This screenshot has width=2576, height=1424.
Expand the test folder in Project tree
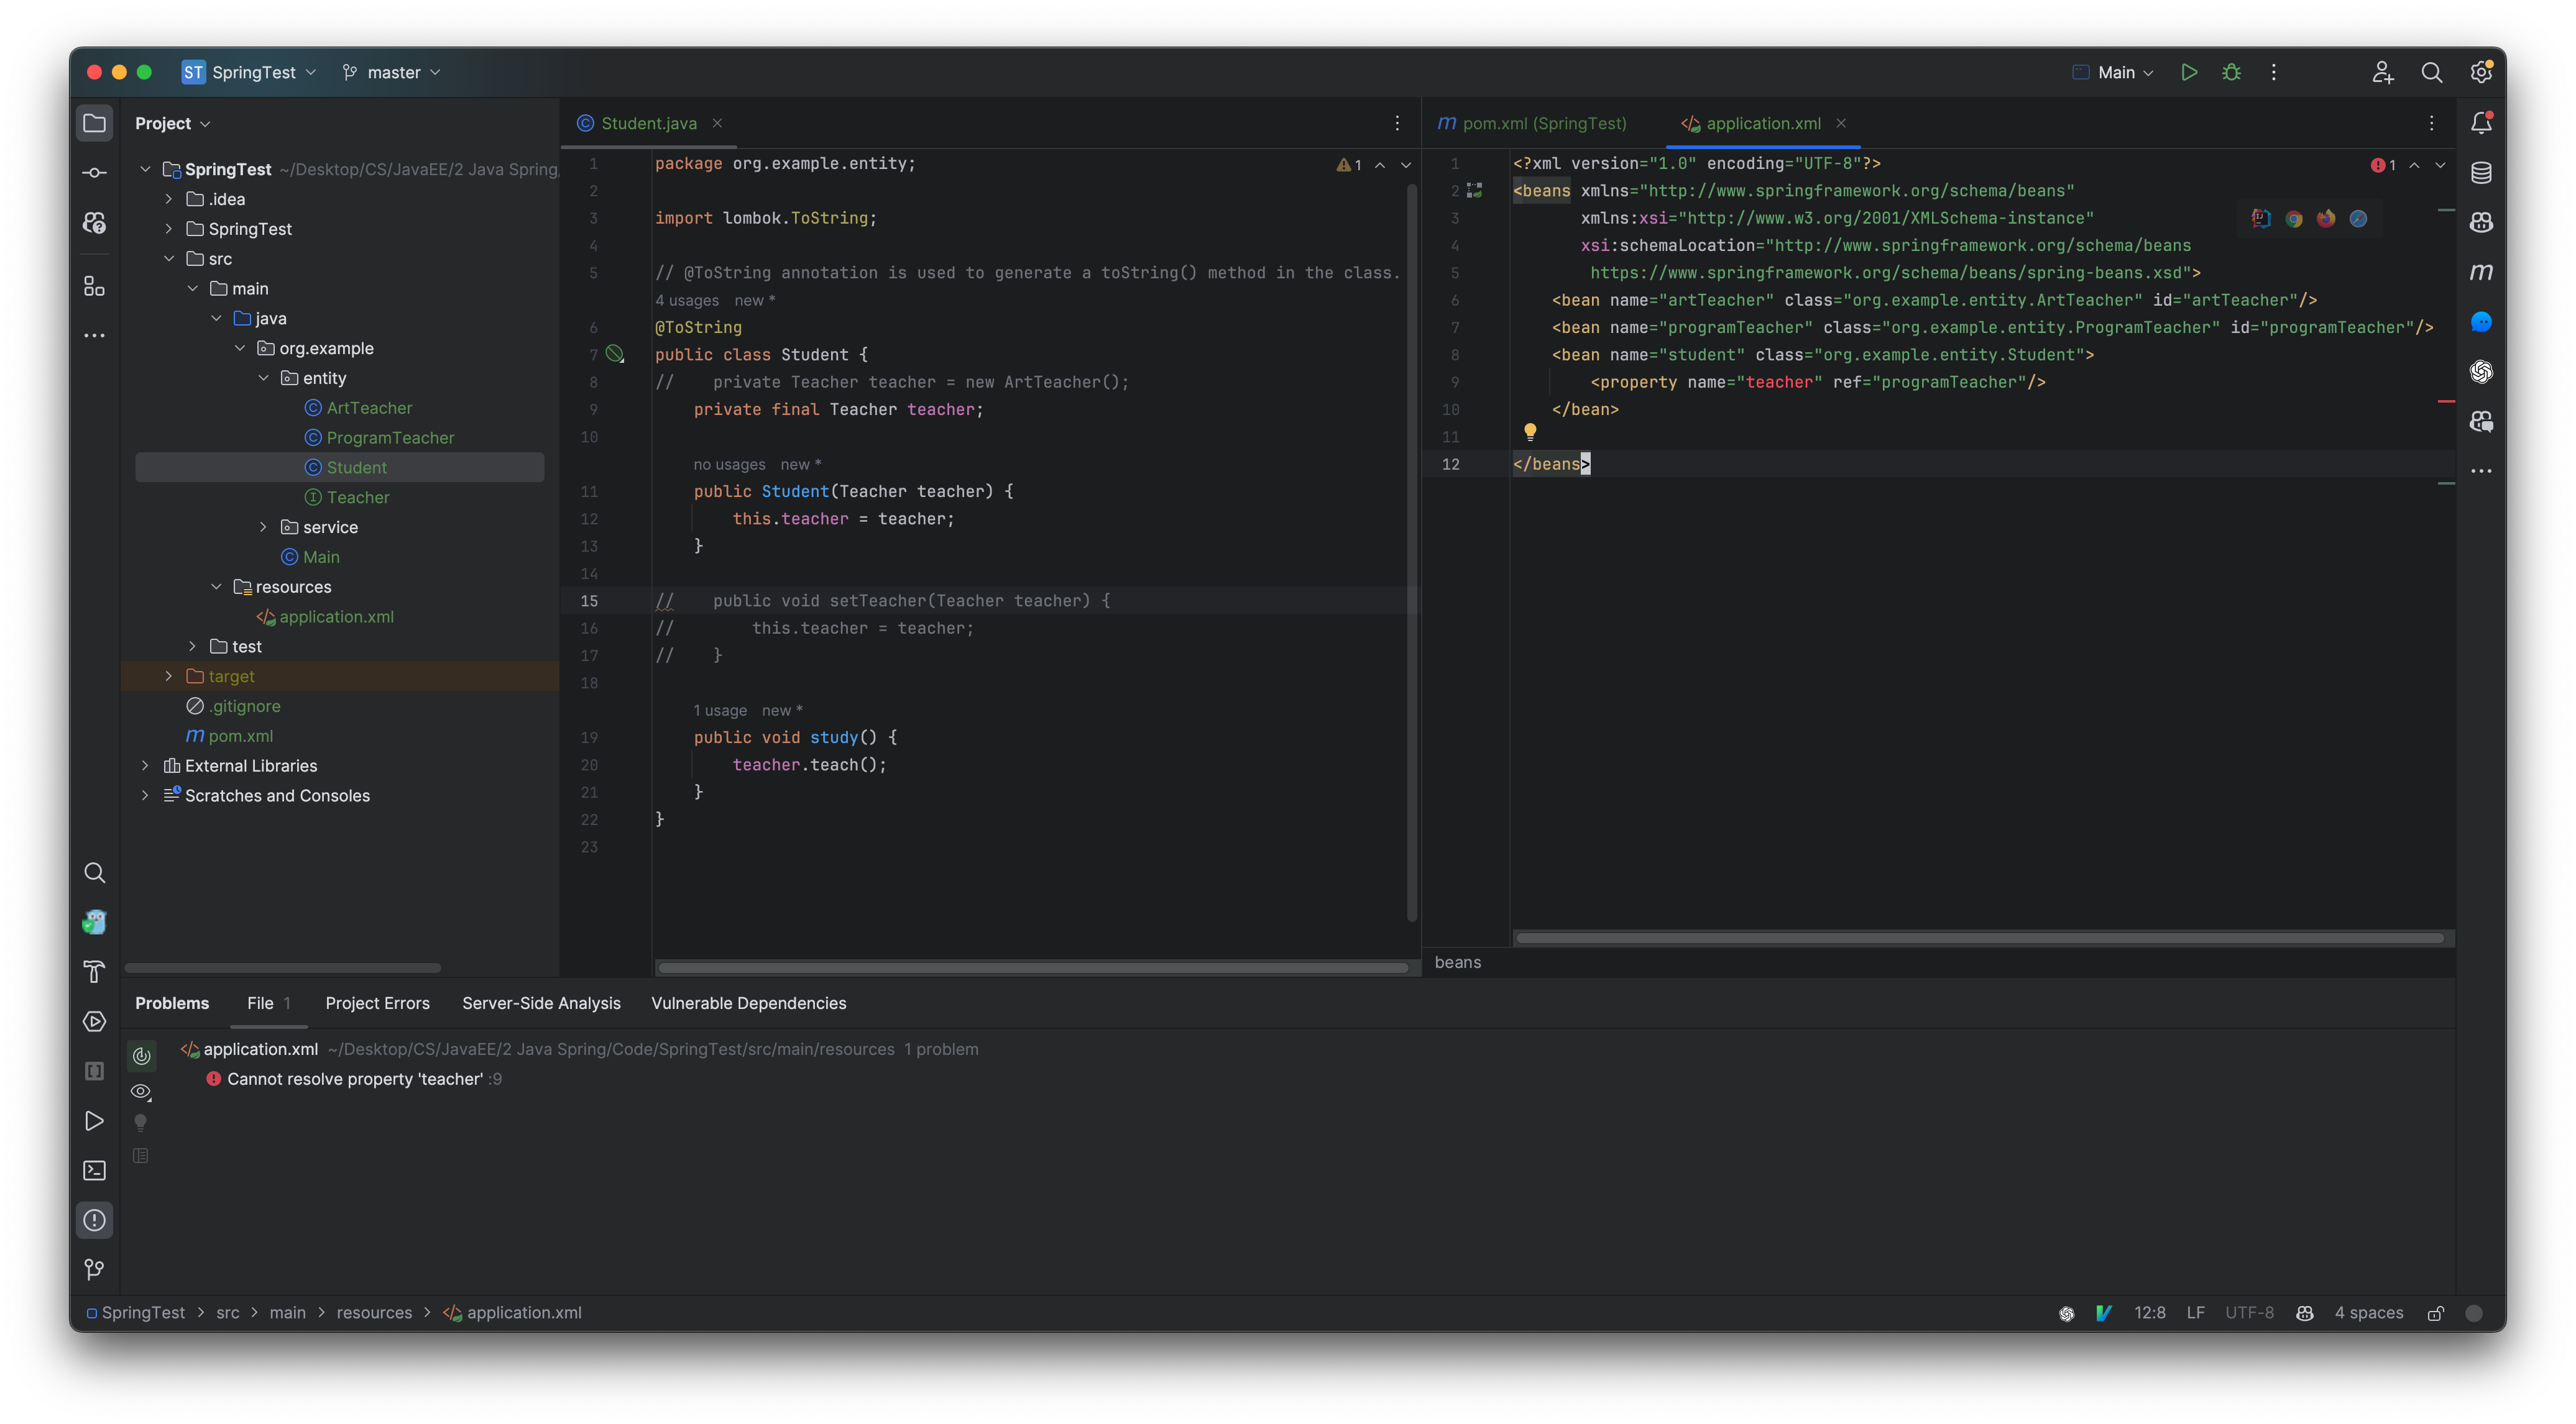(192, 647)
